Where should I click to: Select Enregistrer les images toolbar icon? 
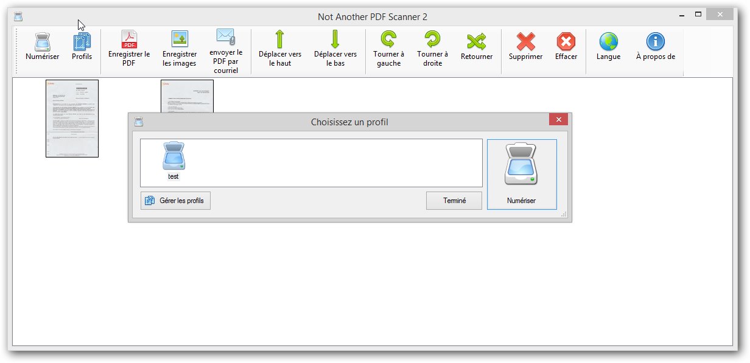point(180,40)
